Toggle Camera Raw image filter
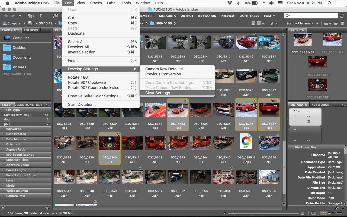The height and width of the screenshot is (217, 347). [x=25, y=115]
